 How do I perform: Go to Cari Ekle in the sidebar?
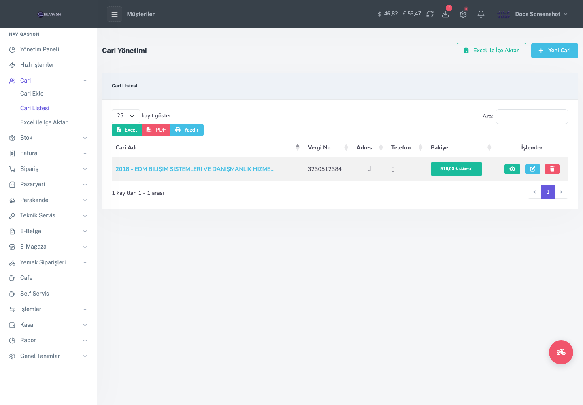tap(32, 94)
